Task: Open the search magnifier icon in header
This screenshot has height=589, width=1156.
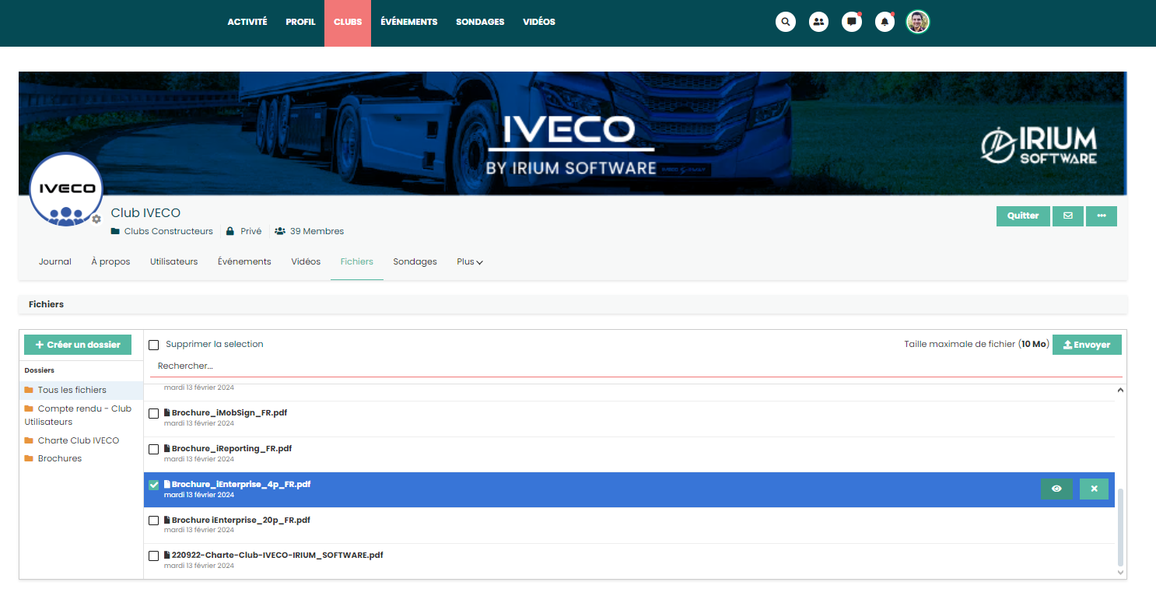Action: tap(786, 22)
